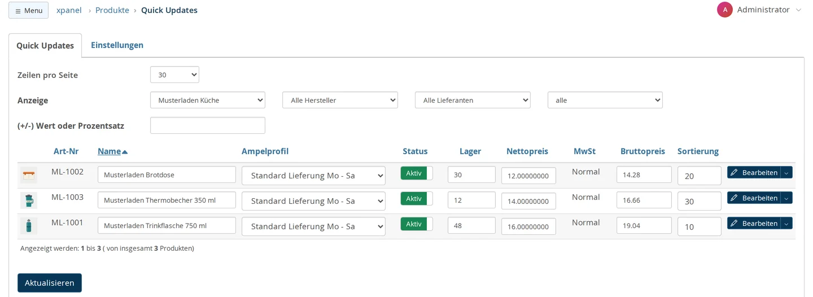Go to Produkte breadcrumb link

[112, 10]
